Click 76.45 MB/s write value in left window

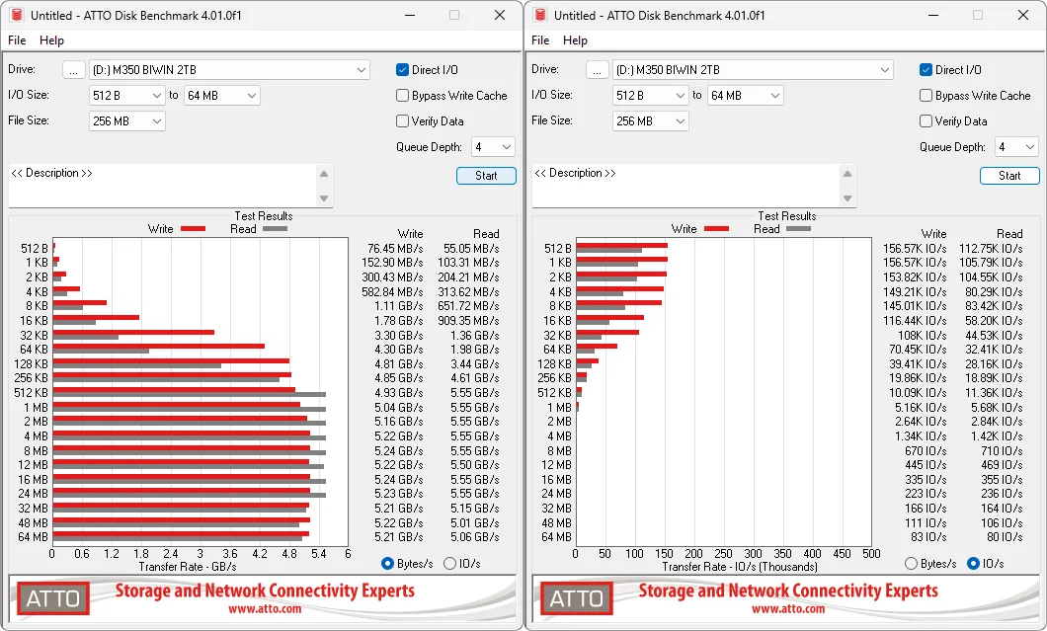click(395, 249)
